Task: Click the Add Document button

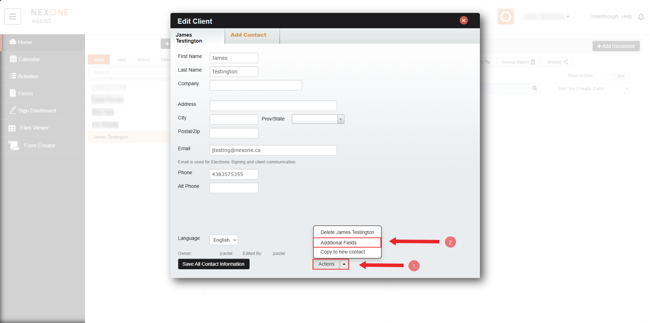Action: click(616, 46)
